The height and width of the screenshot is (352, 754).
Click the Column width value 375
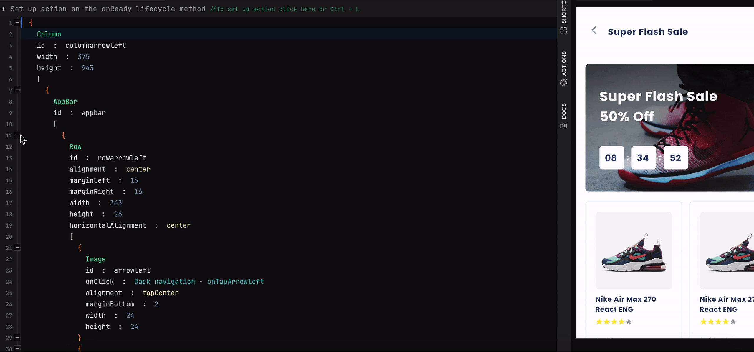[83, 57]
